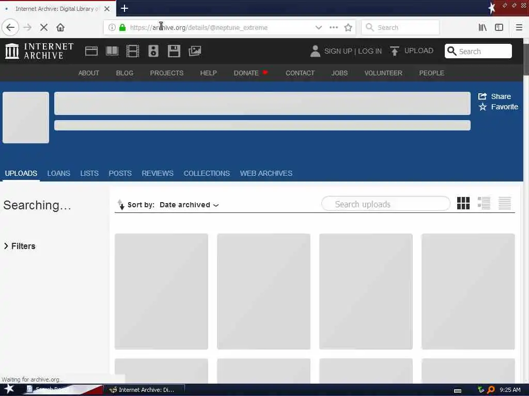
Task: Click the Upload arrow icon
Action: click(x=394, y=51)
